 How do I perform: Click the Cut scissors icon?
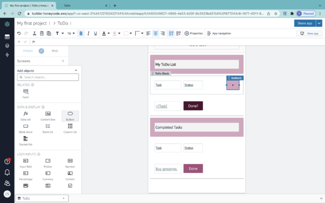click(35, 33)
